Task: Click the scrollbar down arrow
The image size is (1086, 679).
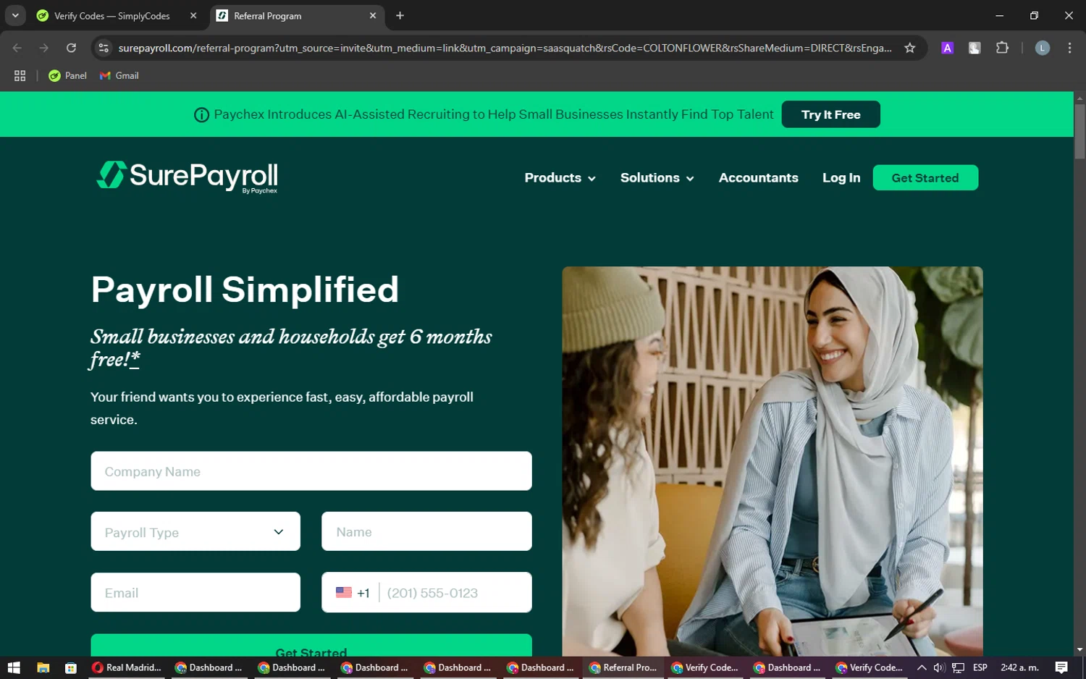Action: click(x=1079, y=650)
